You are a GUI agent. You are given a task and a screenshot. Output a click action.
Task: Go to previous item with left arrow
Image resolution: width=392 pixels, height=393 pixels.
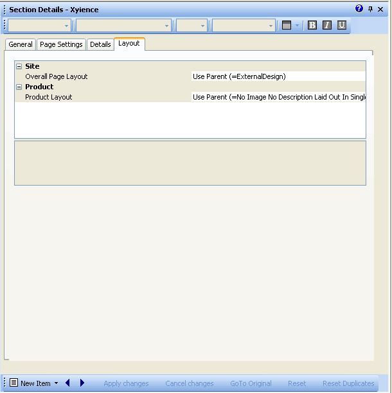coord(68,383)
